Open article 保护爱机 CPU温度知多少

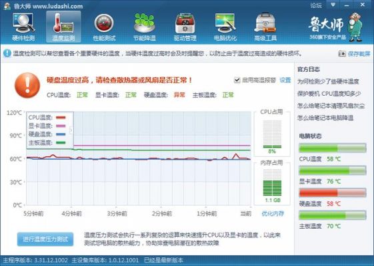click(329, 94)
